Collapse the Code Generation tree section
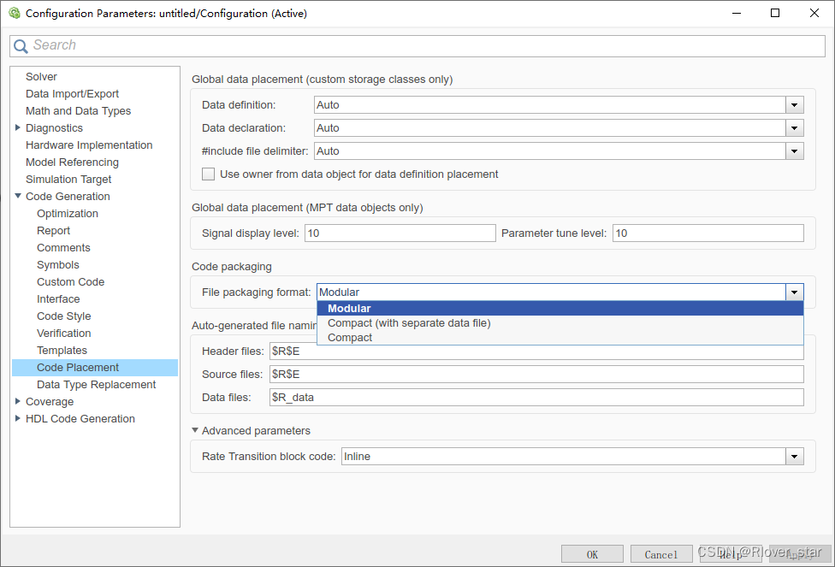The height and width of the screenshot is (567, 835). tap(18, 196)
